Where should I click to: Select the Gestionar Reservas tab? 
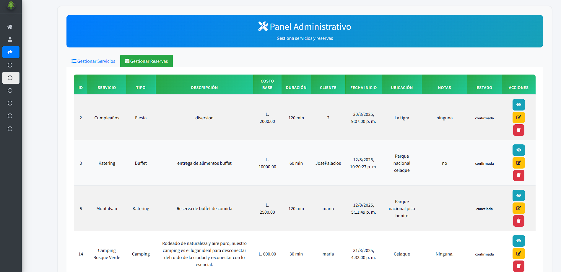(x=146, y=61)
